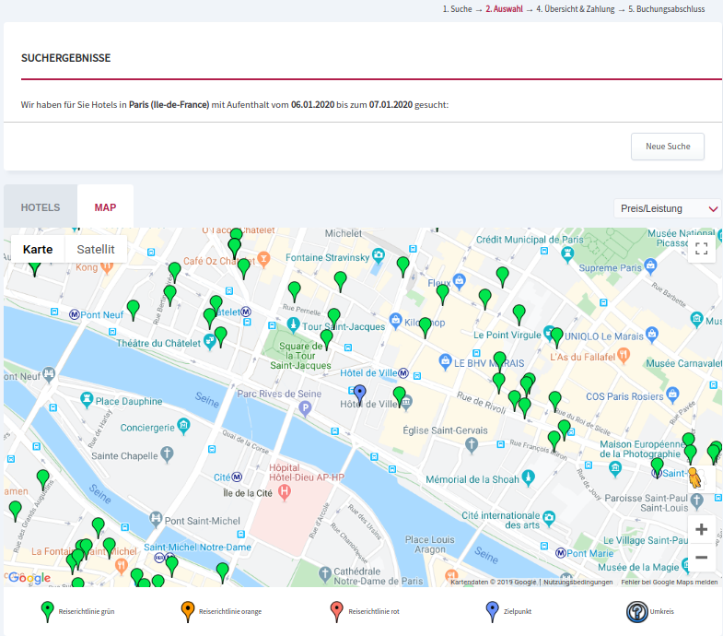Click the green pin on Square de la Tour Saint-Jacques

[326, 339]
